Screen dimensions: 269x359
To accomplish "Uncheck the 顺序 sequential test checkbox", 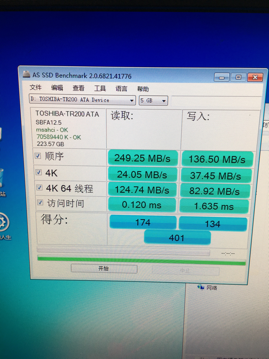I will point(38,156).
